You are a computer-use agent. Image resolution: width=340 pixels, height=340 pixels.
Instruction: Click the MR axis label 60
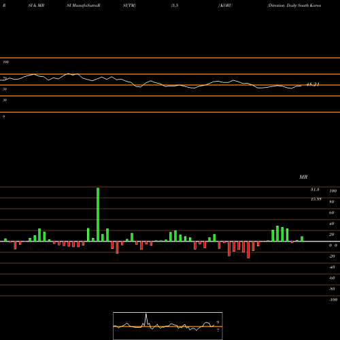pos(332,213)
